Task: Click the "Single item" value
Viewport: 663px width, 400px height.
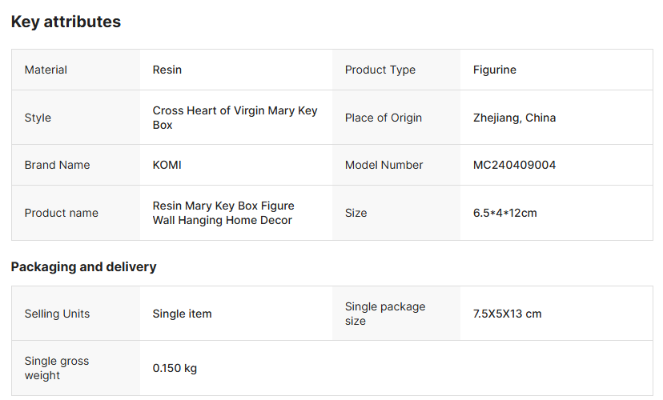Action: (x=183, y=314)
